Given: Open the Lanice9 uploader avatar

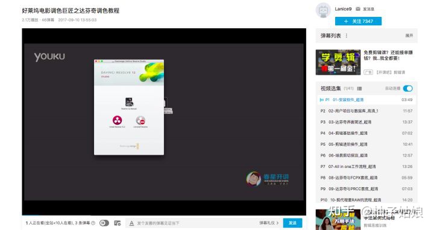Looking at the screenshot, I should pos(323,10).
